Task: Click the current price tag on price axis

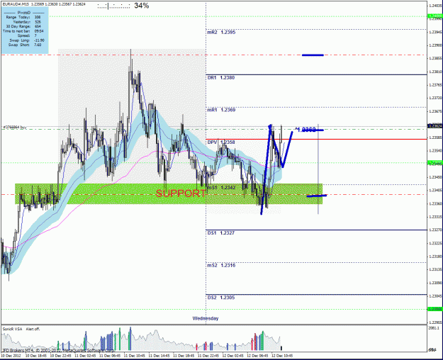Action: [435, 126]
